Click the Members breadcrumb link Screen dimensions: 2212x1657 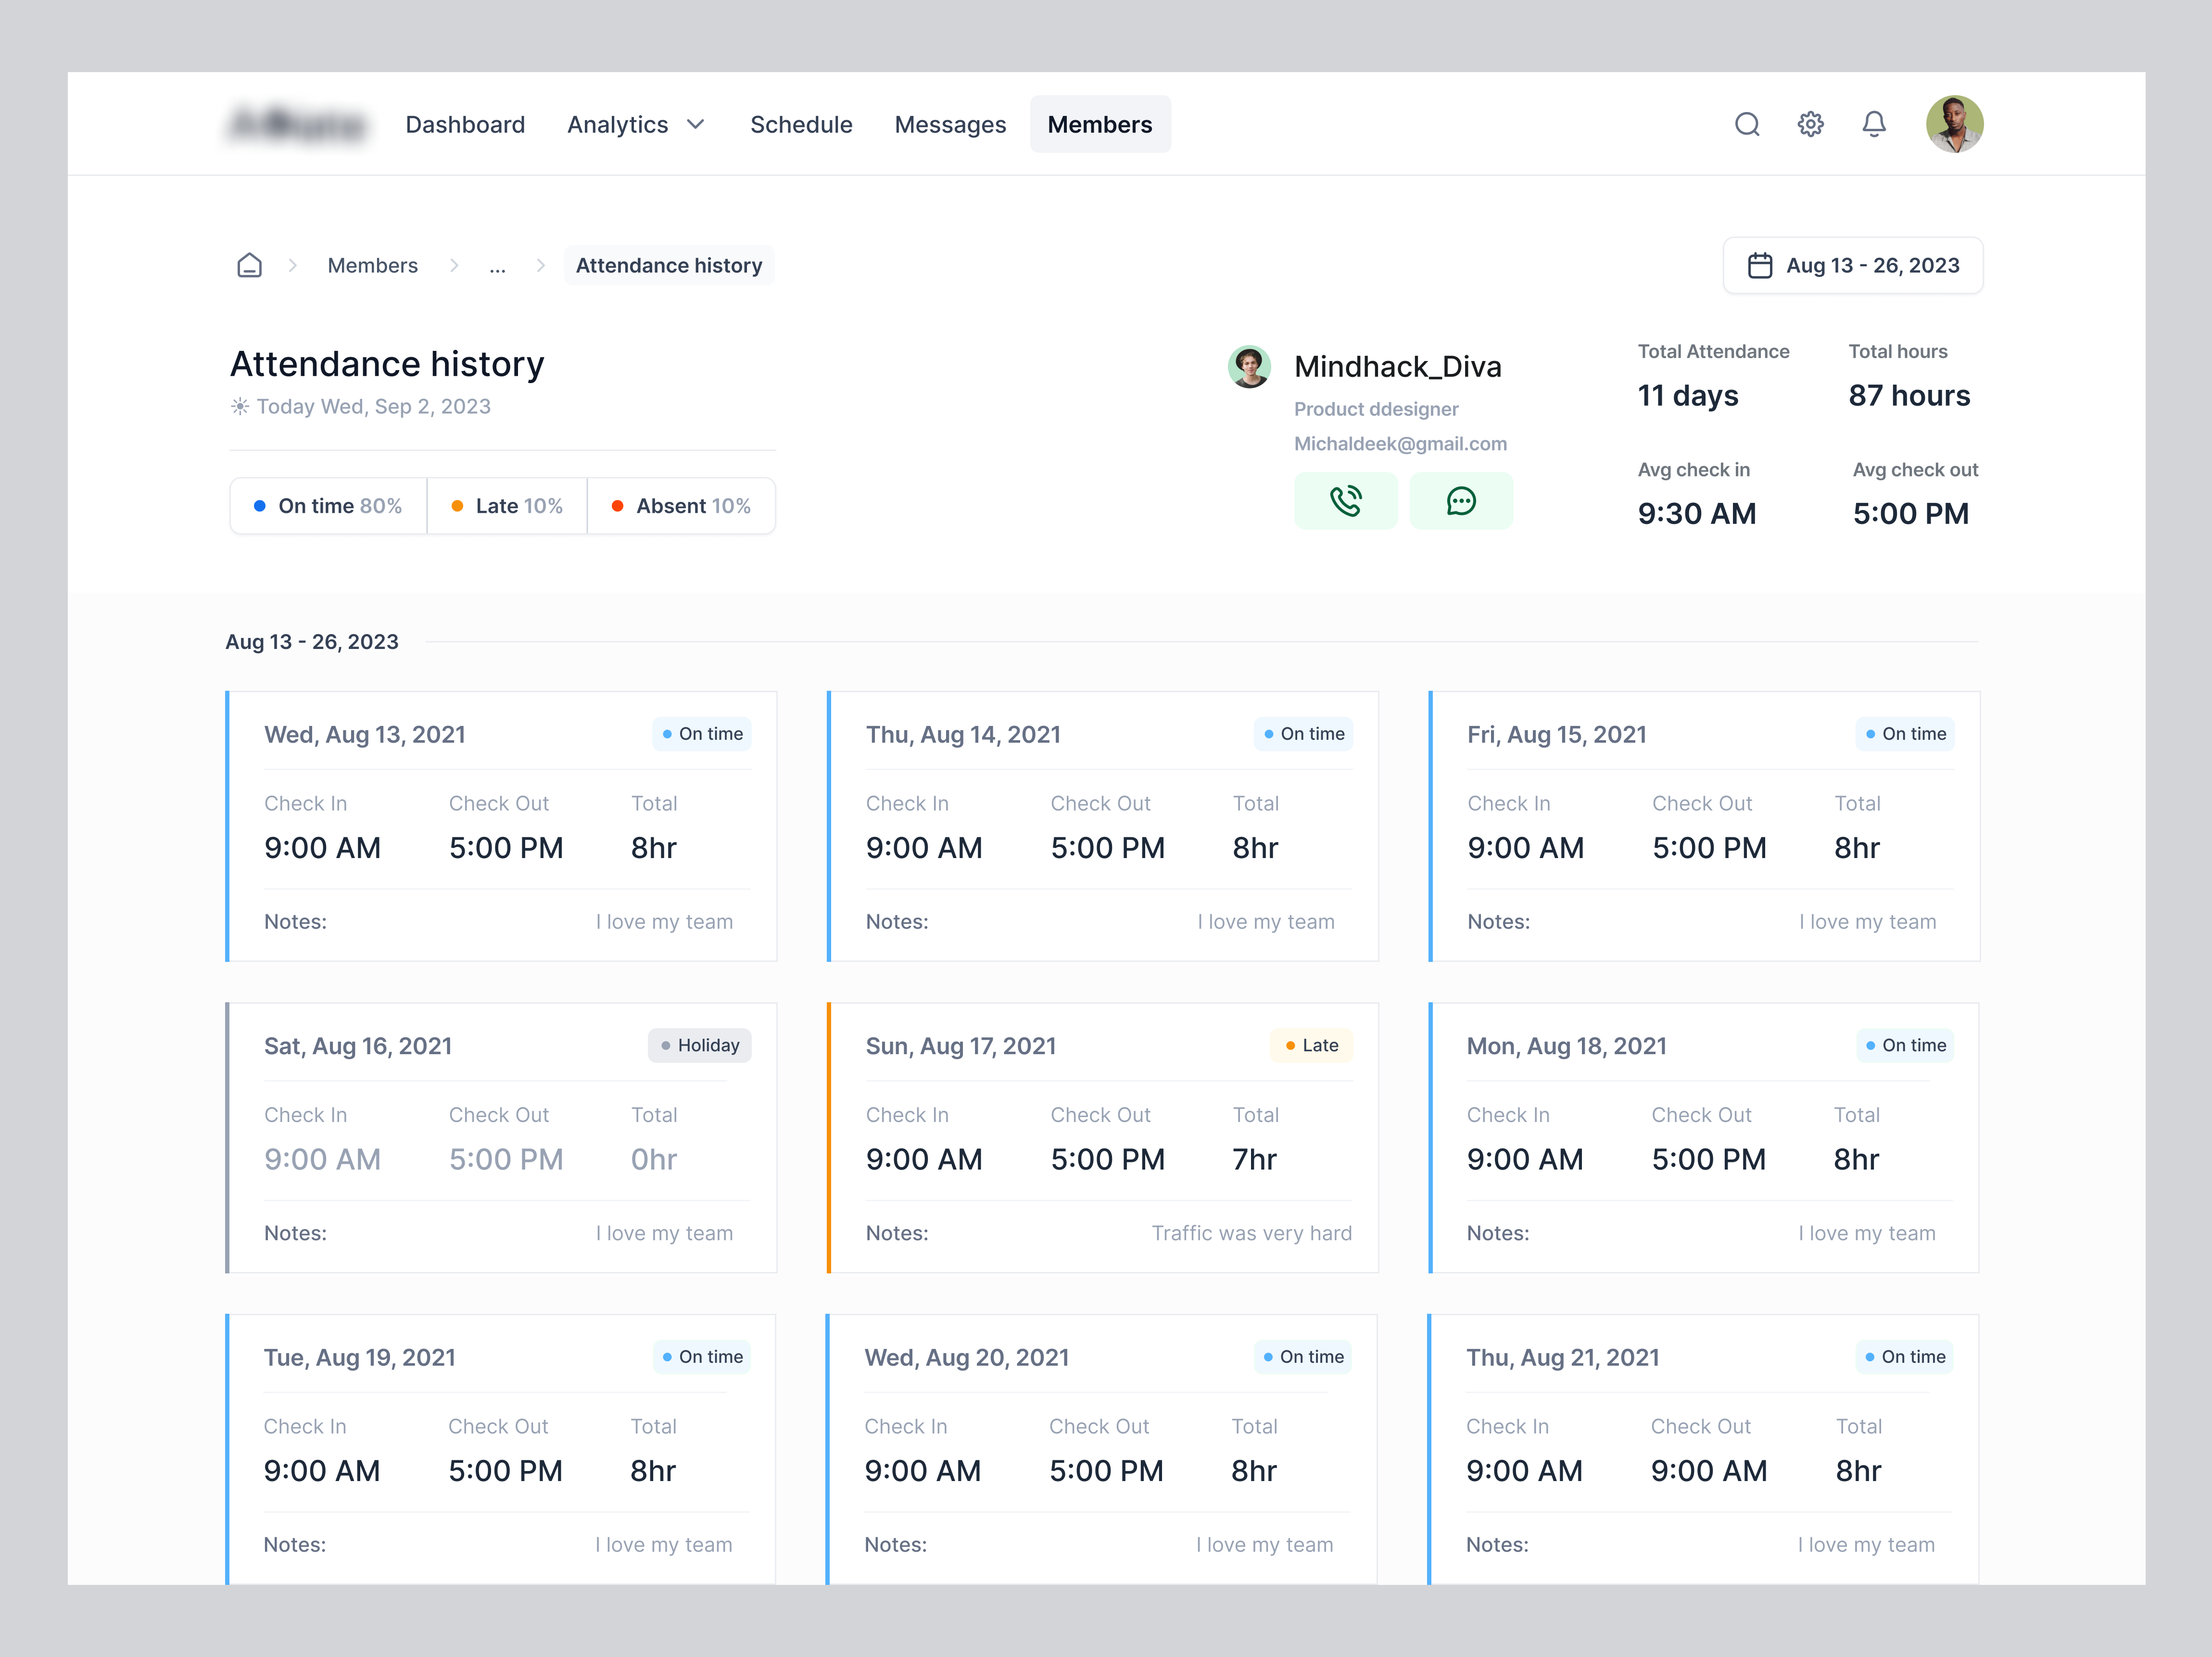click(372, 265)
